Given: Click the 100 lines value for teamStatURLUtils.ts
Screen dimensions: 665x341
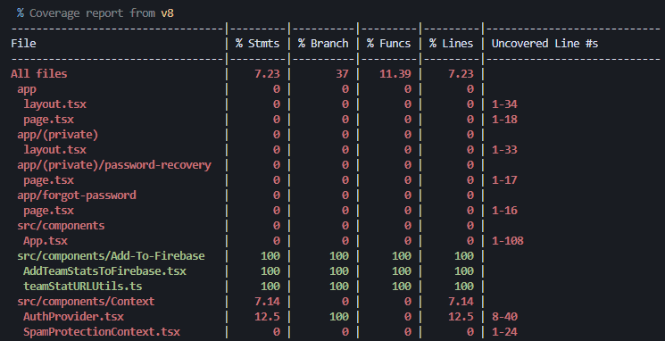Looking at the screenshot, I should 463,287.
